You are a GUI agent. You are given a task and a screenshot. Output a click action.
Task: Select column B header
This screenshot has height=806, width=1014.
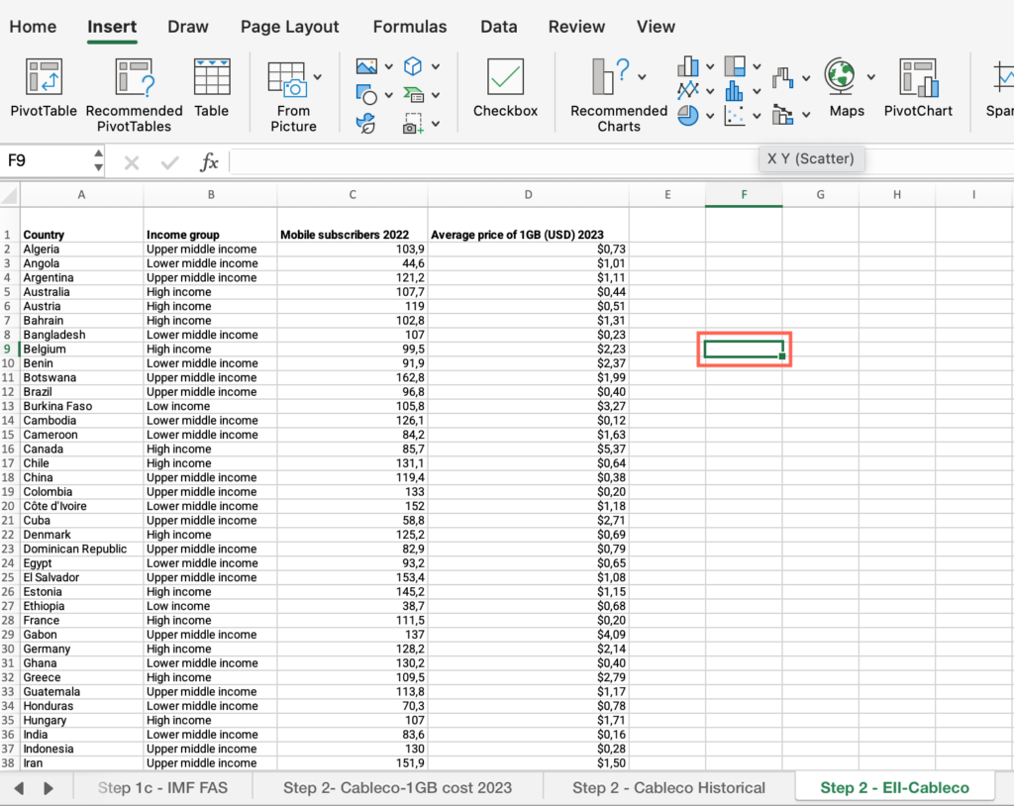pyautogui.click(x=211, y=195)
